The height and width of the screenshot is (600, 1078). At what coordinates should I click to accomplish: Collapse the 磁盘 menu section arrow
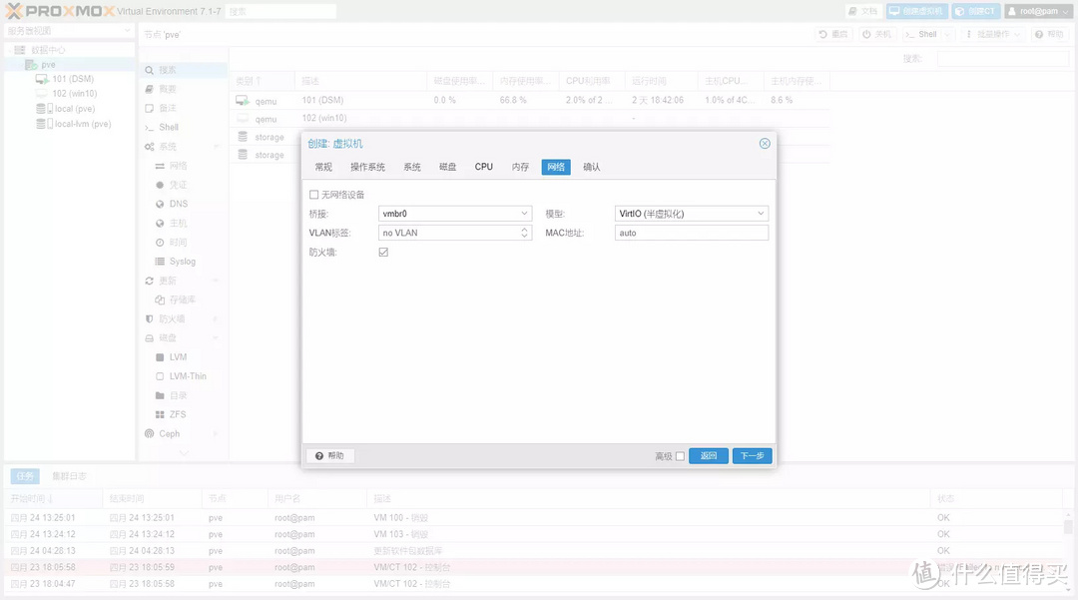pyautogui.click(x=216, y=338)
